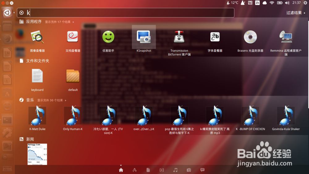Viewport: 309px width, 174px height.
Task: Open the Kellogg Com news thumbnail
Action: click(x=37, y=154)
